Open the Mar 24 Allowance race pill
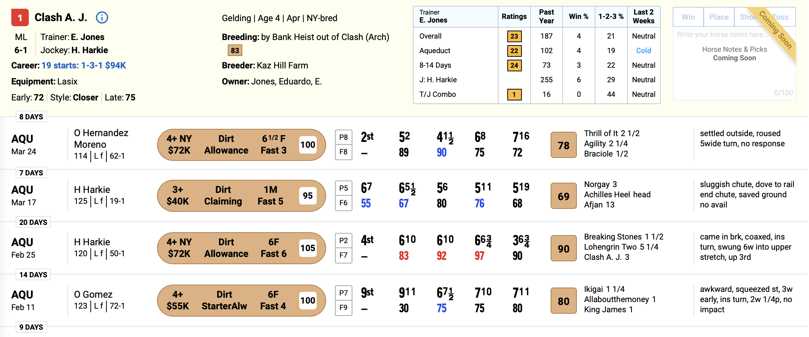The height and width of the screenshot is (337, 809). coord(241,144)
